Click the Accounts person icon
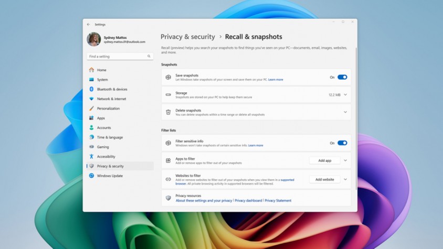This screenshot has height=249, width=443. (91, 127)
